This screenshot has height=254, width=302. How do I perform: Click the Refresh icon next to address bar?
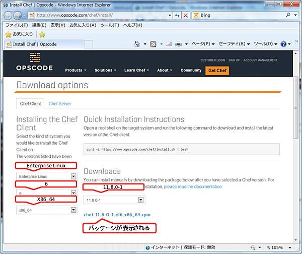coord(177,16)
